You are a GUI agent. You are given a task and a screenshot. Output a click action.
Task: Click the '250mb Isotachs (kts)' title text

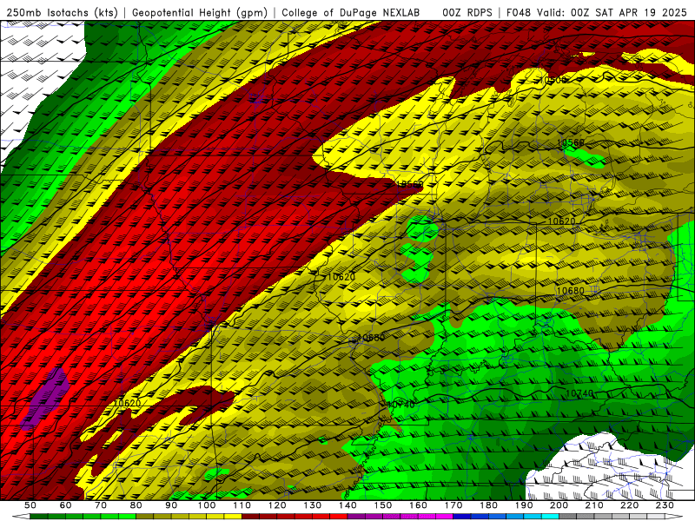point(63,13)
